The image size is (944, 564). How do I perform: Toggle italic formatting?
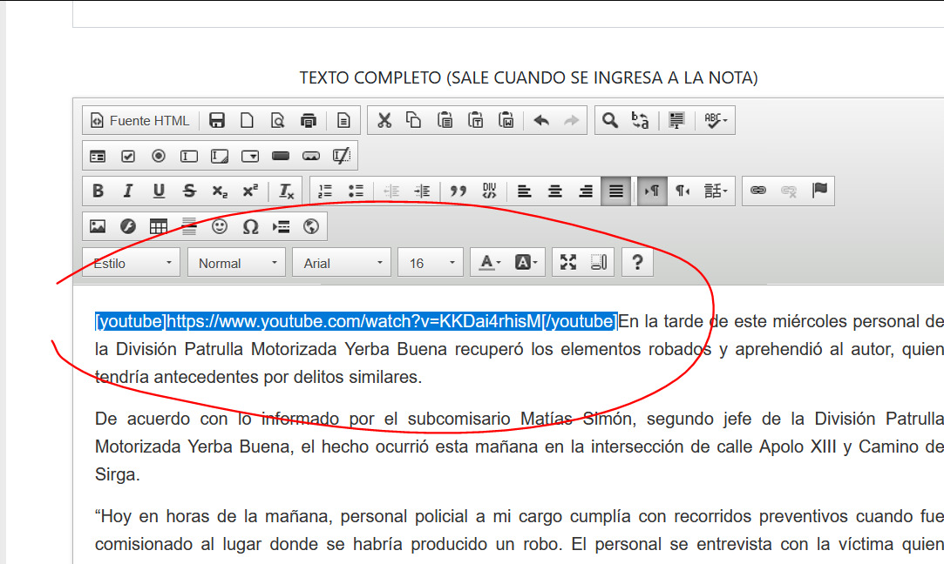(127, 191)
